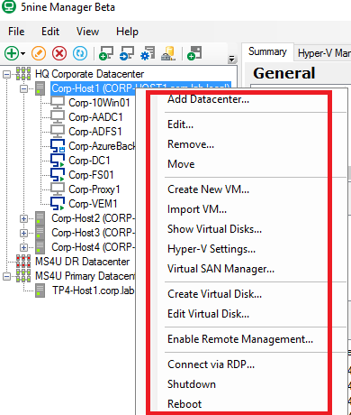Image resolution: width=351 pixels, height=415 pixels.
Task: Click the TP4-Host1 server icon
Action: tap(40, 290)
